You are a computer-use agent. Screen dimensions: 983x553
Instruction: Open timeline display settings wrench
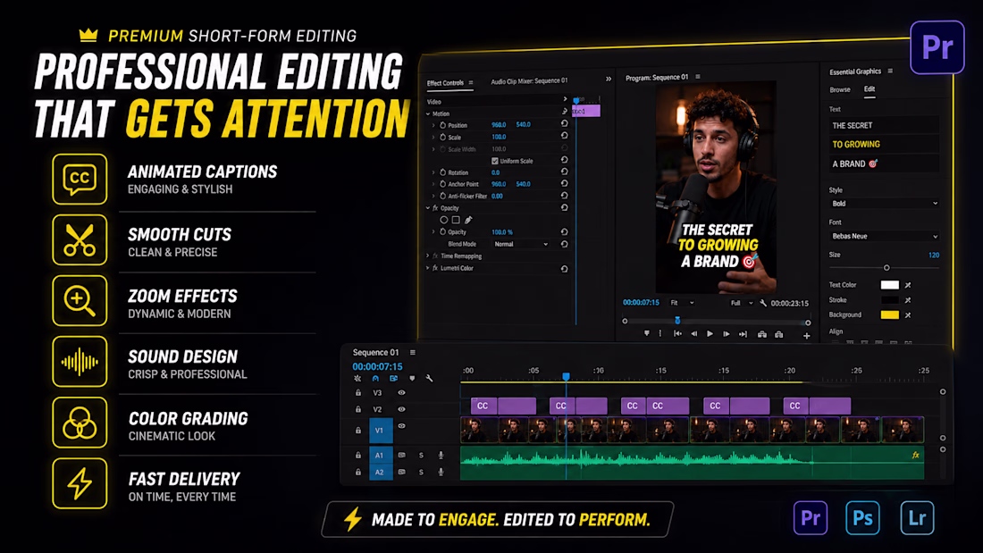(430, 378)
